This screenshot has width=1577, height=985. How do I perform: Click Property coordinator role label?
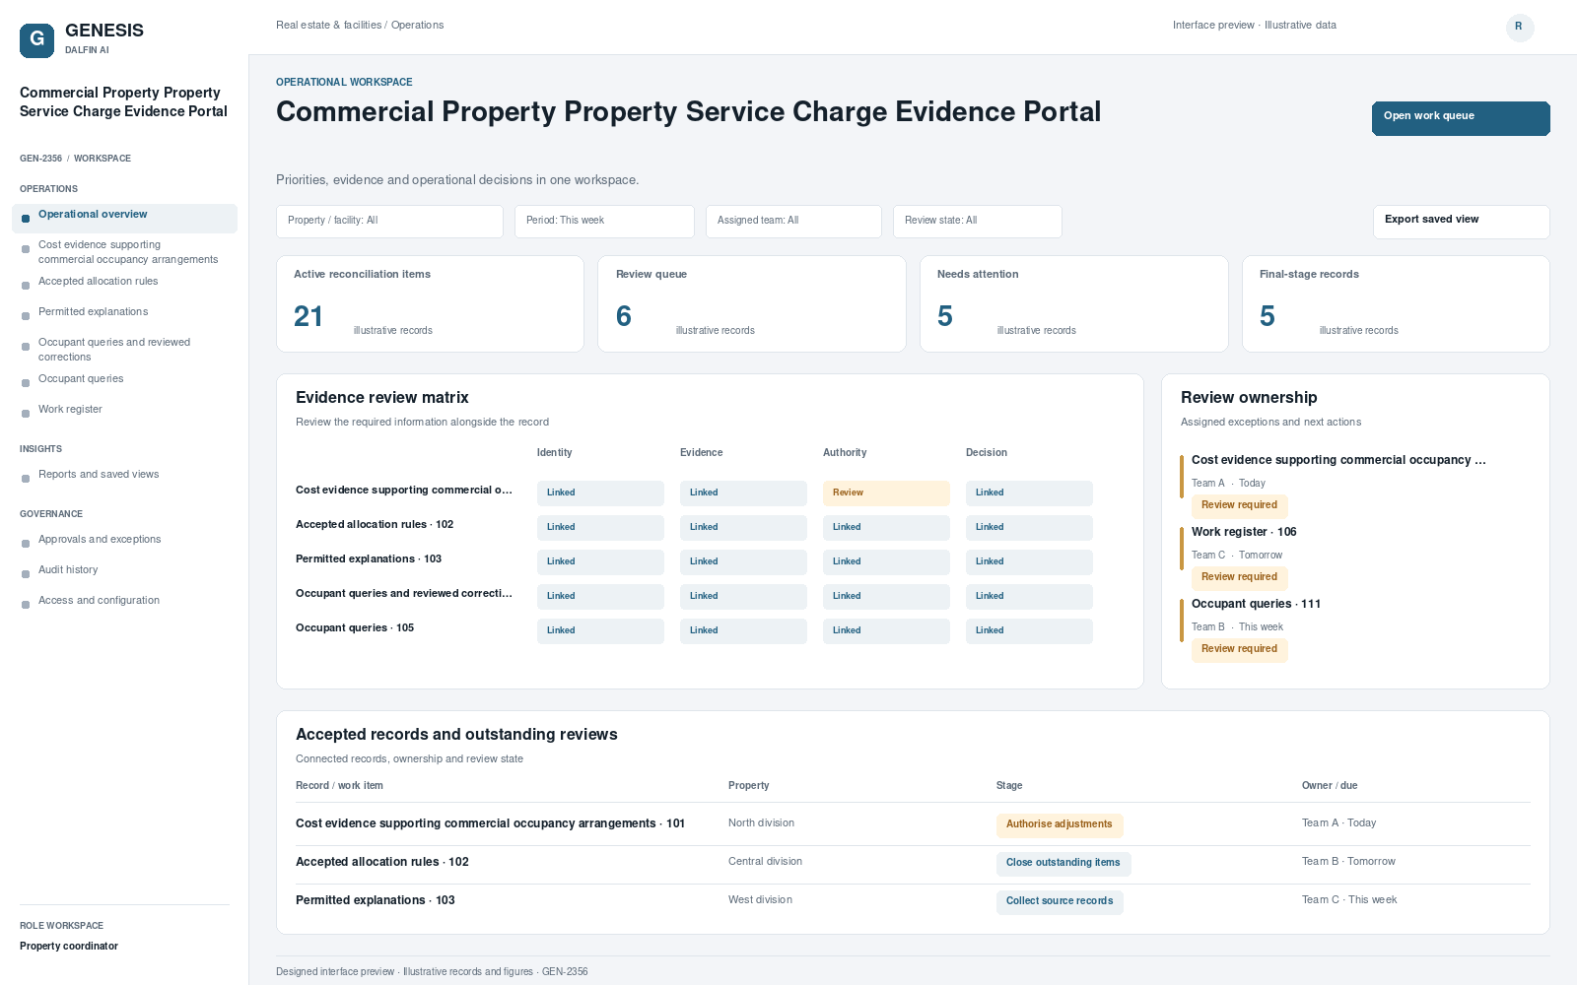69,947
